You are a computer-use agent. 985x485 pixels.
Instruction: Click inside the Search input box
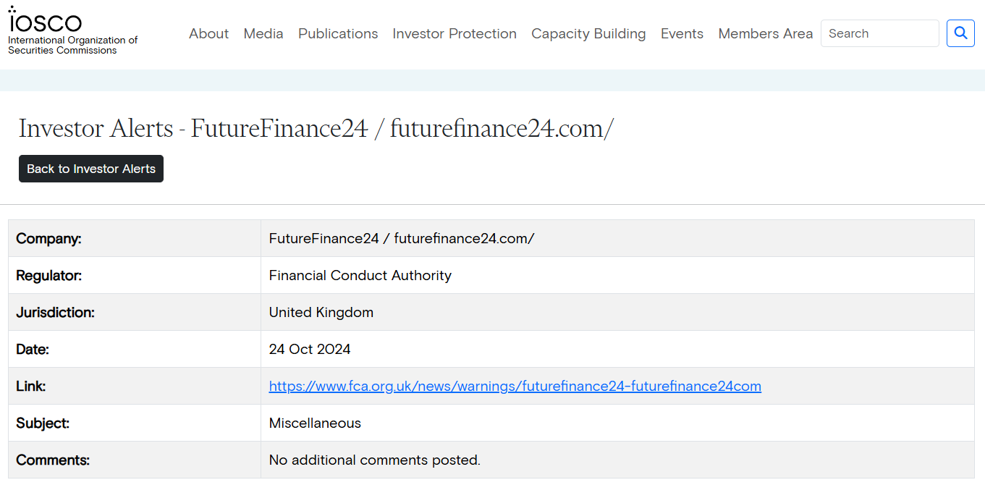pos(879,33)
